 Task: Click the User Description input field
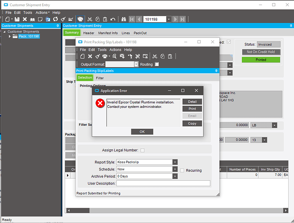tap(164, 183)
